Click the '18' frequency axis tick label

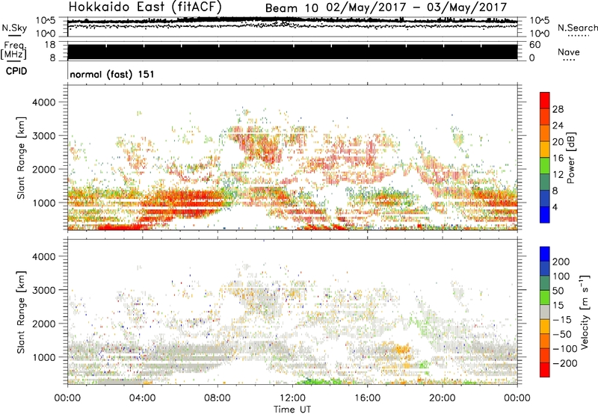coord(50,45)
